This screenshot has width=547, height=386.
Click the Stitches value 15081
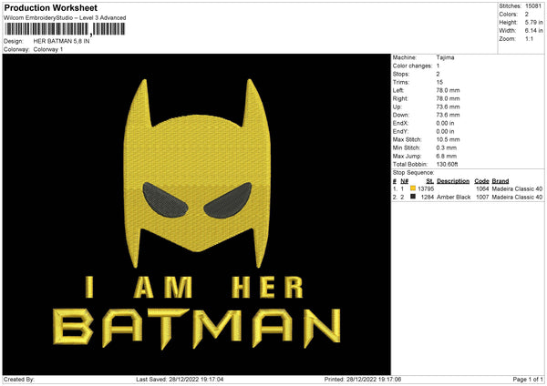(533, 6)
